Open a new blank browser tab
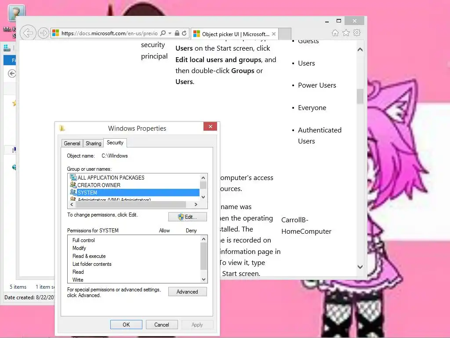Image resolution: width=450 pixels, height=338 pixels. pos(285,34)
